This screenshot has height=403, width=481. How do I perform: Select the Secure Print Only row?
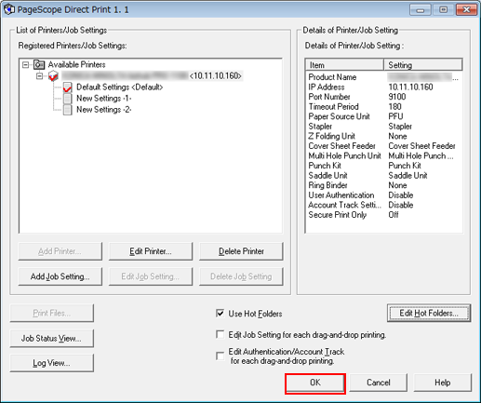[x=383, y=215]
